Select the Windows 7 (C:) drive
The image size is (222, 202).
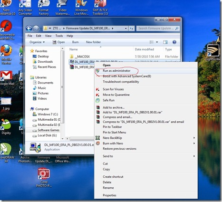tap(45, 114)
